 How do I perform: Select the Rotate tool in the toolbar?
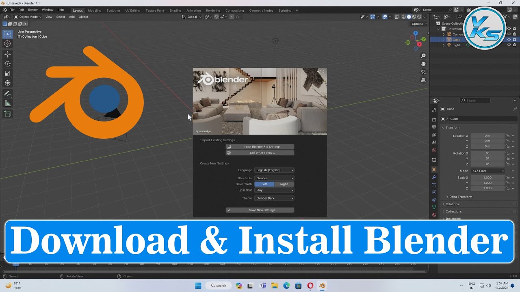(x=7, y=64)
